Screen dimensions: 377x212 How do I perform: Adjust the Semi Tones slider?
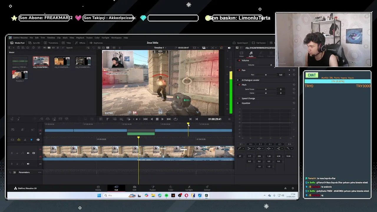click(x=266, y=89)
